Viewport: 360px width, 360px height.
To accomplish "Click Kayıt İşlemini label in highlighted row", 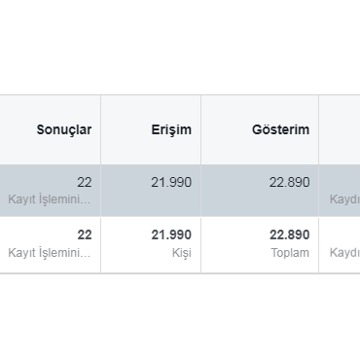I will tap(50, 199).
